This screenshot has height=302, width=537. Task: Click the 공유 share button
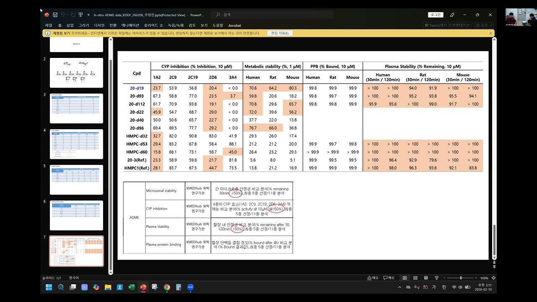[484, 25]
